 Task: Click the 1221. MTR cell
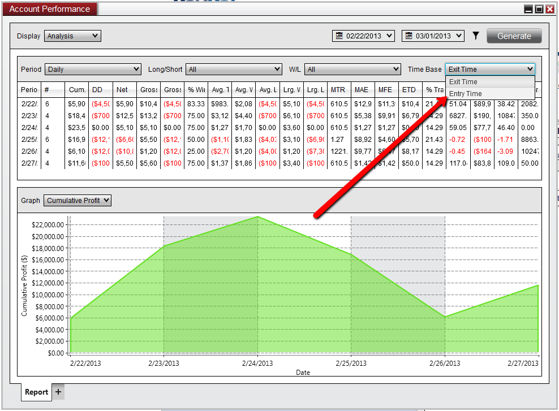(x=339, y=152)
